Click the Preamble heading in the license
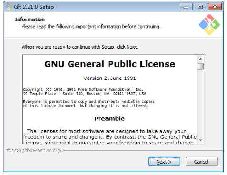This screenshot has height=175, width=227. click(109, 118)
